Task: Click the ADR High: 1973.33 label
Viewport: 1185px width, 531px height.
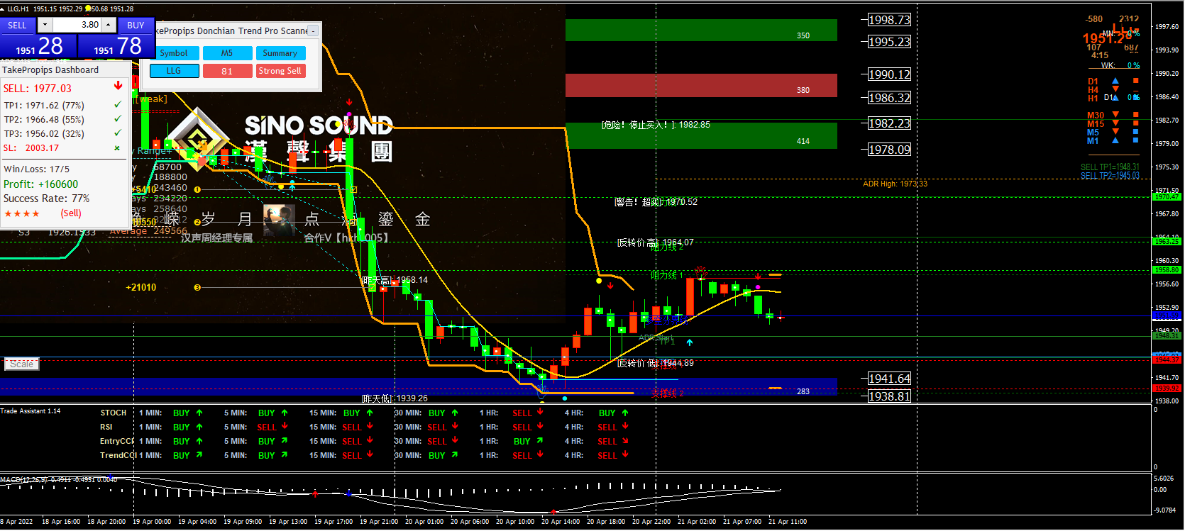Action: (895, 184)
